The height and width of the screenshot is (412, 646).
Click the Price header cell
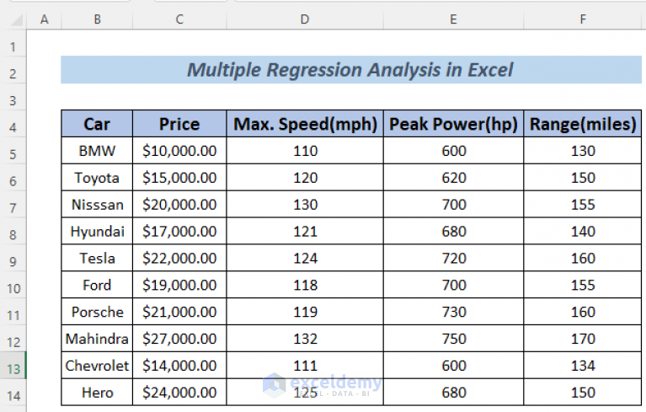click(x=179, y=124)
